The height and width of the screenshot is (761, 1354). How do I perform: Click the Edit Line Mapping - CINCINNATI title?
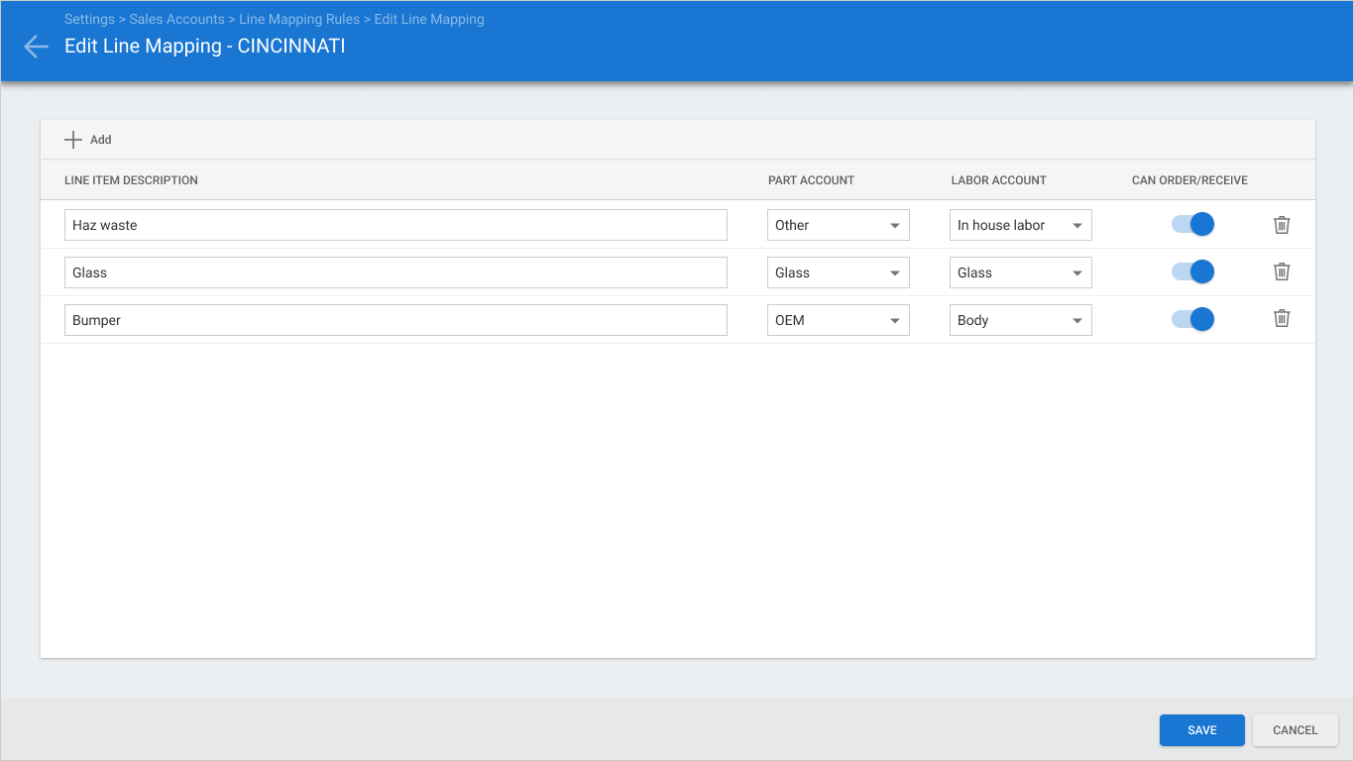205,47
